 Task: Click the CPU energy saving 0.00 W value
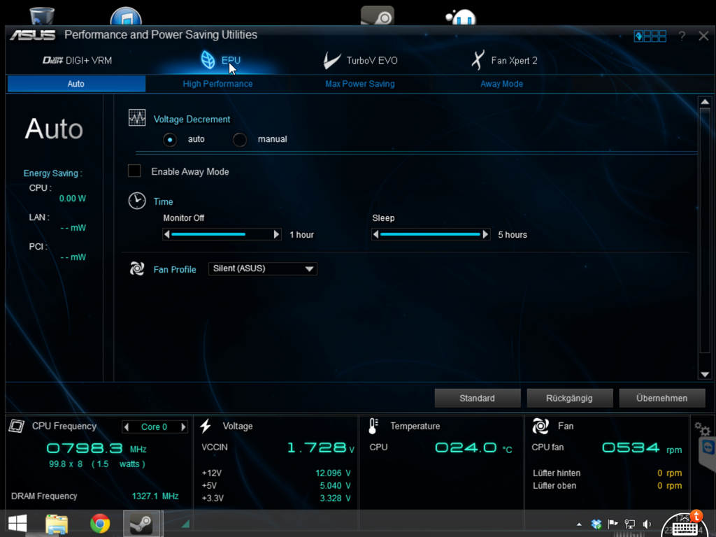pos(73,199)
